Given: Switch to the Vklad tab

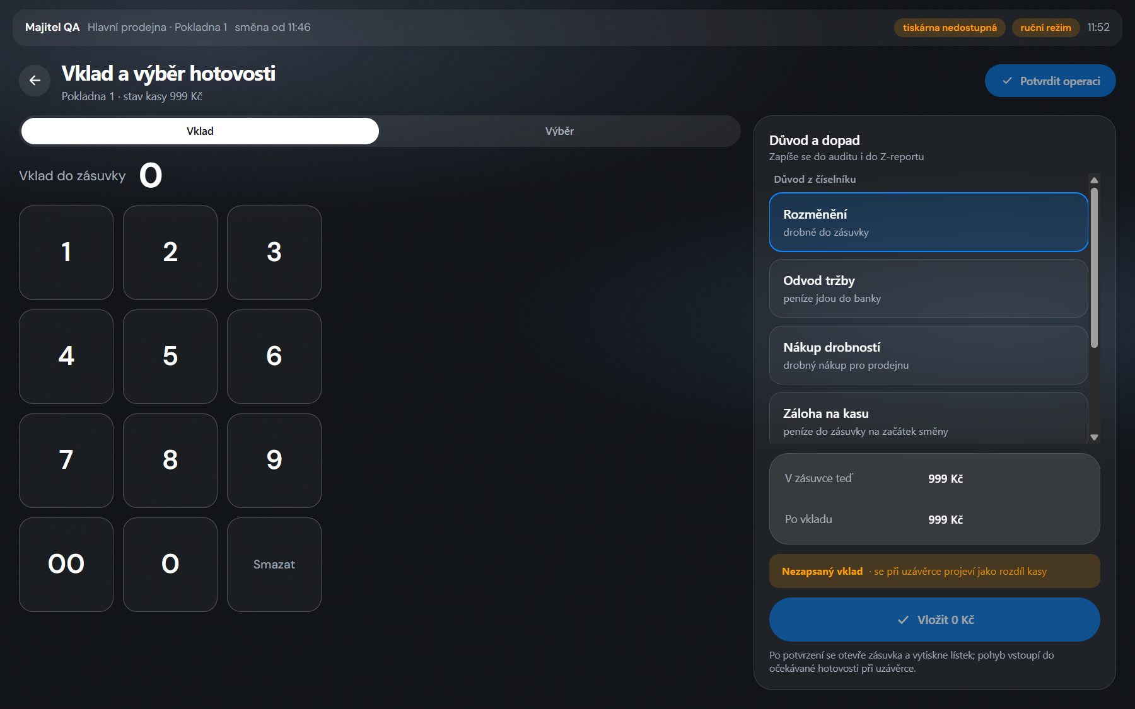Looking at the screenshot, I should [x=200, y=131].
